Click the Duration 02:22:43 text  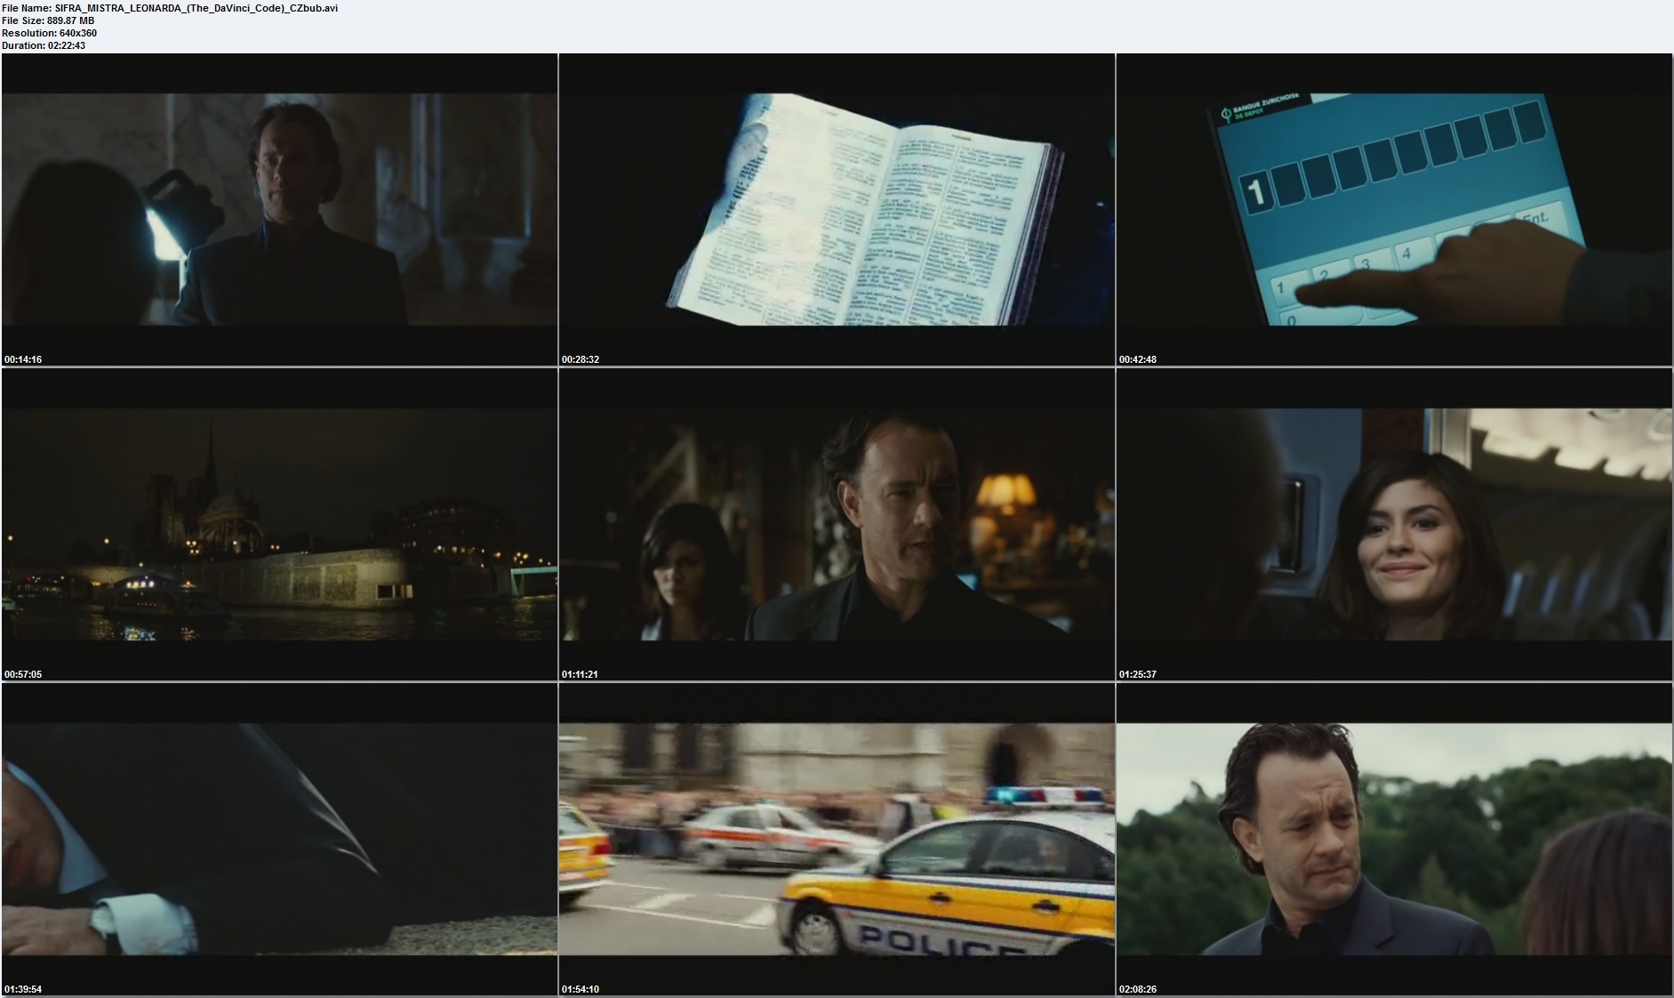[x=44, y=45]
